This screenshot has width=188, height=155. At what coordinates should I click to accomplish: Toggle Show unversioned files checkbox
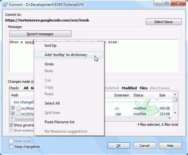click(x=11, y=125)
